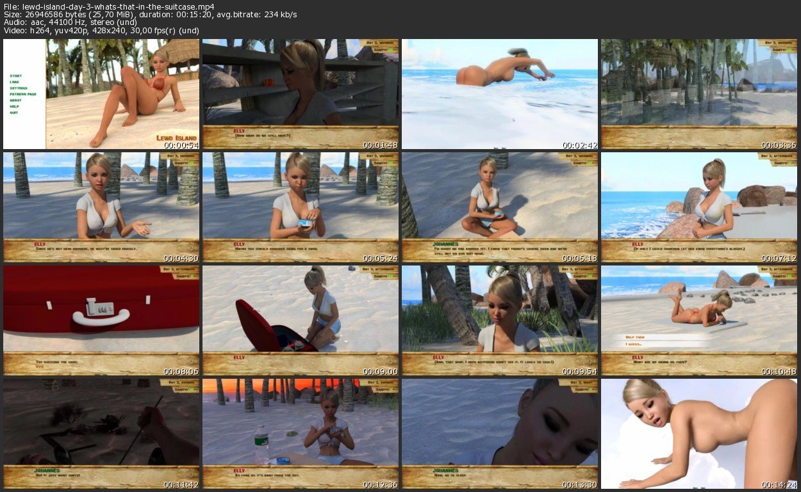Click the thumbnail at 00:09:54
This screenshot has height=492, width=801.
[x=500, y=321]
